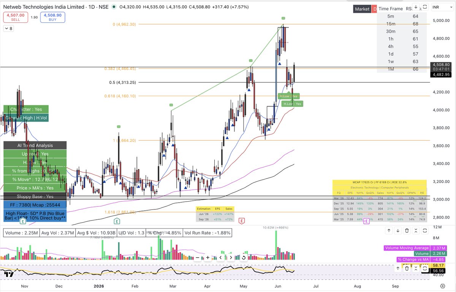Click the AI Trend Analysis header
The height and width of the screenshot is (292, 456).
click(x=35, y=145)
